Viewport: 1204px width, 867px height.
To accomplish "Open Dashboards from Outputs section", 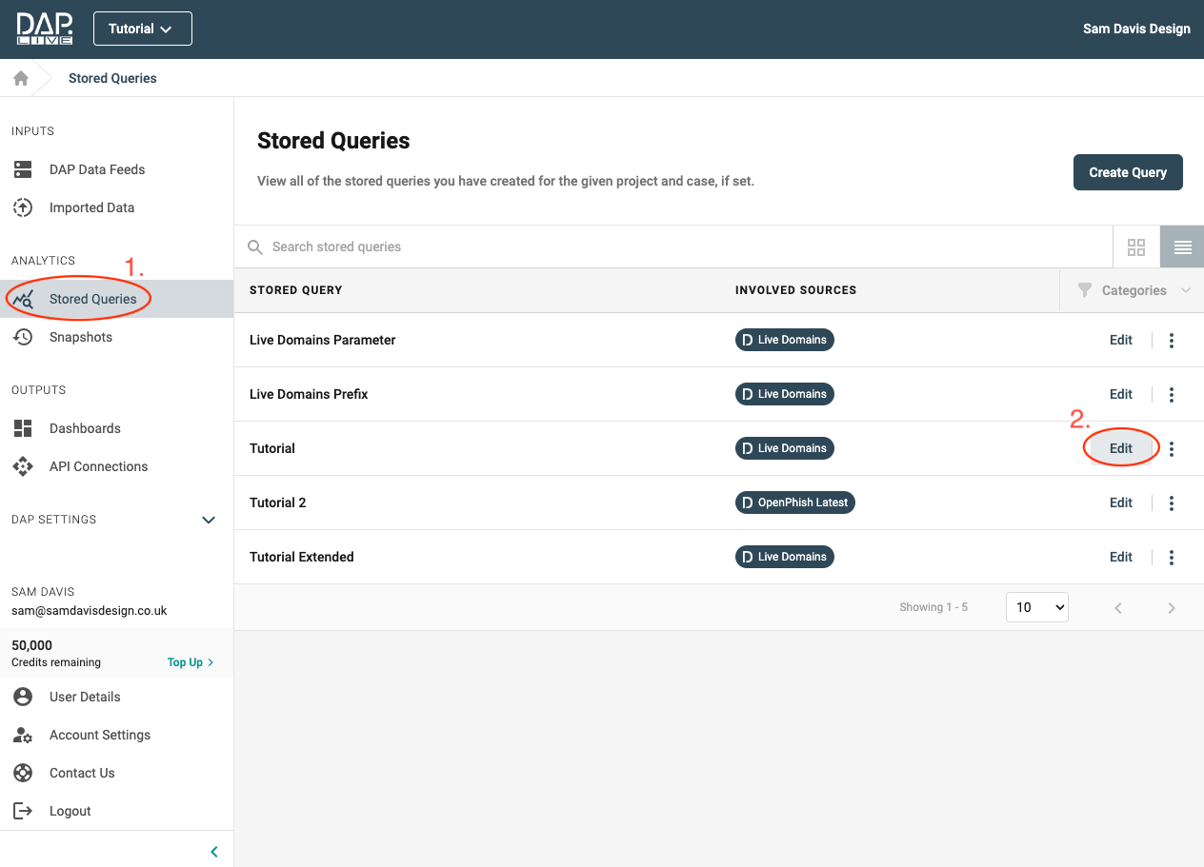I will click(85, 428).
